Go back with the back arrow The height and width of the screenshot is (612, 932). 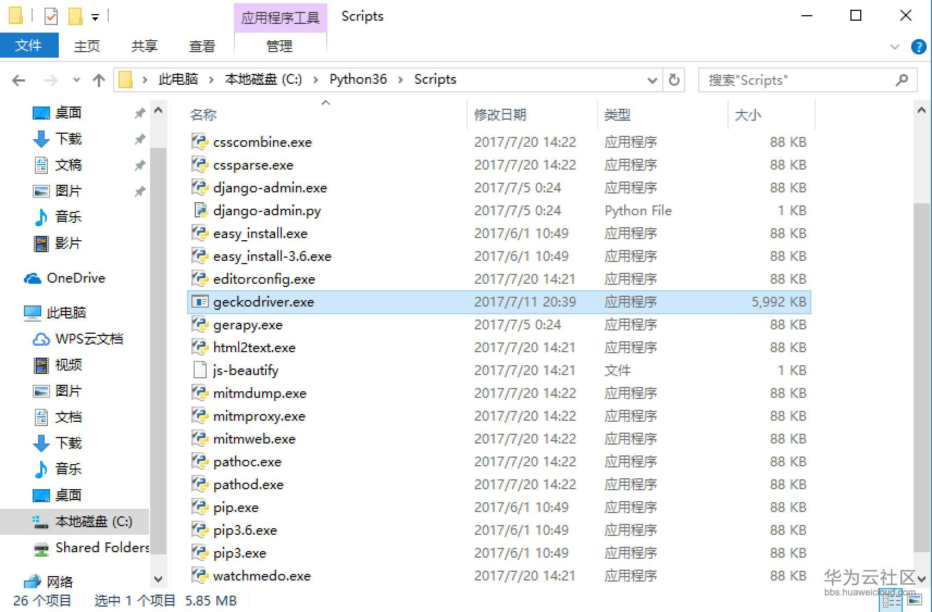[x=18, y=80]
